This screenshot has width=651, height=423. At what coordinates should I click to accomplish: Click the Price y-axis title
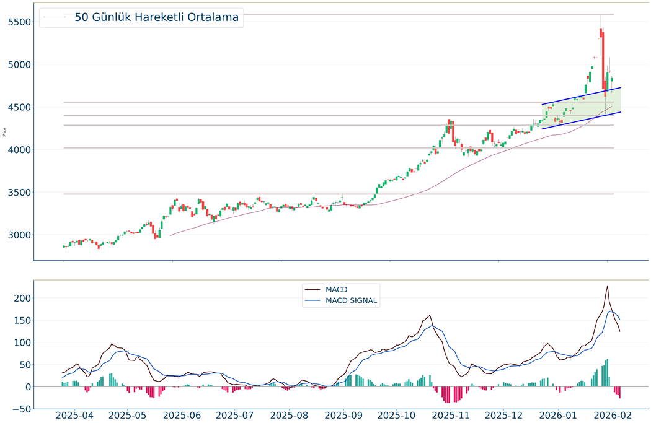5,132
